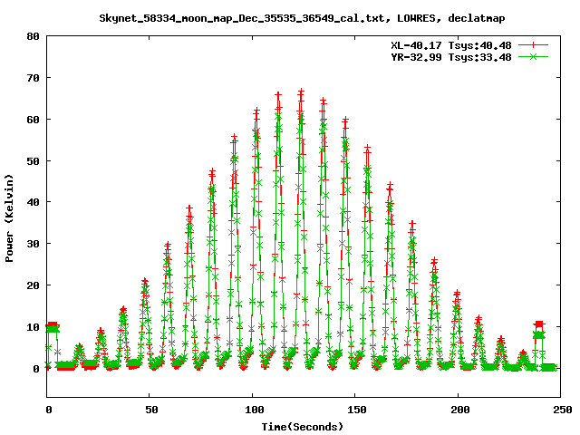Click the y-axis tick label 10
580x435 pixels.
coord(34,327)
